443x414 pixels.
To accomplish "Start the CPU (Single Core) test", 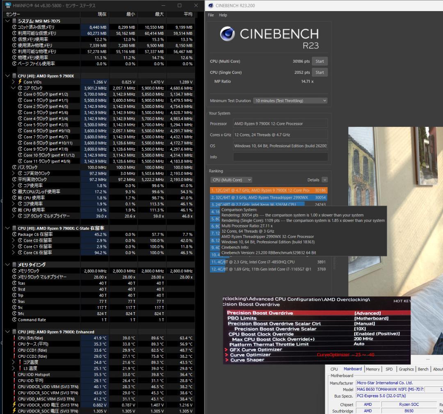I will point(320,72).
